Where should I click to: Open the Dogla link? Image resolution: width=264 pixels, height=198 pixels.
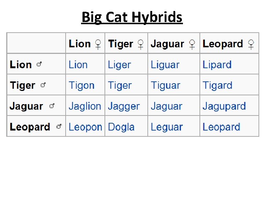coord(121,127)
